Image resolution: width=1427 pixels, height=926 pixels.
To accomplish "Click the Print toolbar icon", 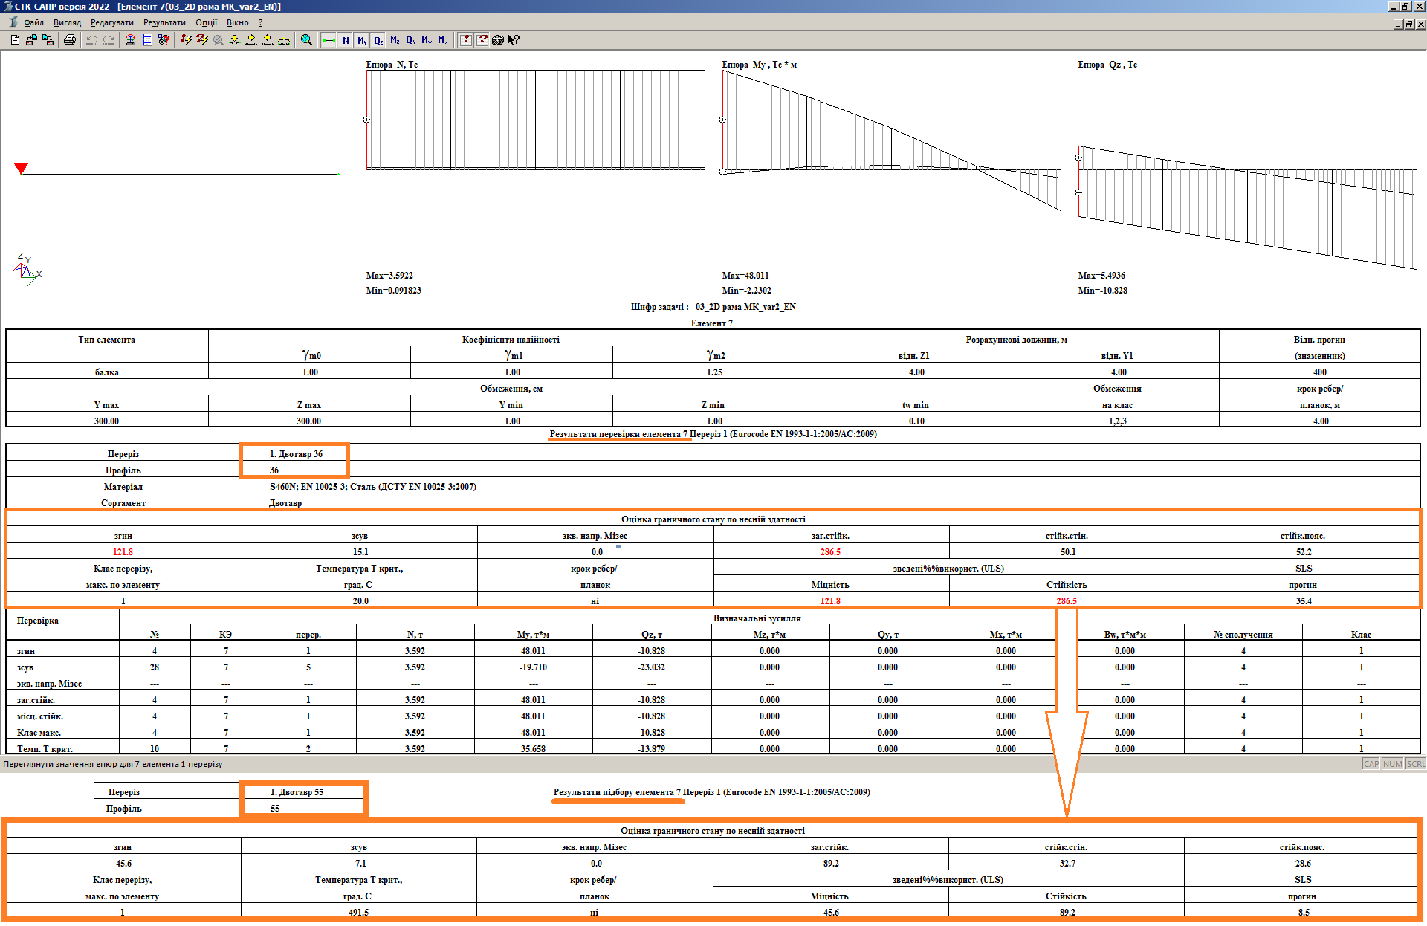I will (70, 40).
